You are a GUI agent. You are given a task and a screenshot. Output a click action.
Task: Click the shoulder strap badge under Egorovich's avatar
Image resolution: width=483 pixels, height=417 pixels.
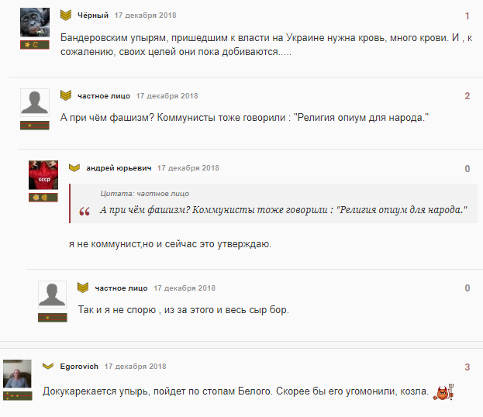pyautogui.click(x=18, y=396)
